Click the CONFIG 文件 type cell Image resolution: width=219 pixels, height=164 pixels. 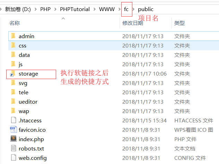(190, 158)
